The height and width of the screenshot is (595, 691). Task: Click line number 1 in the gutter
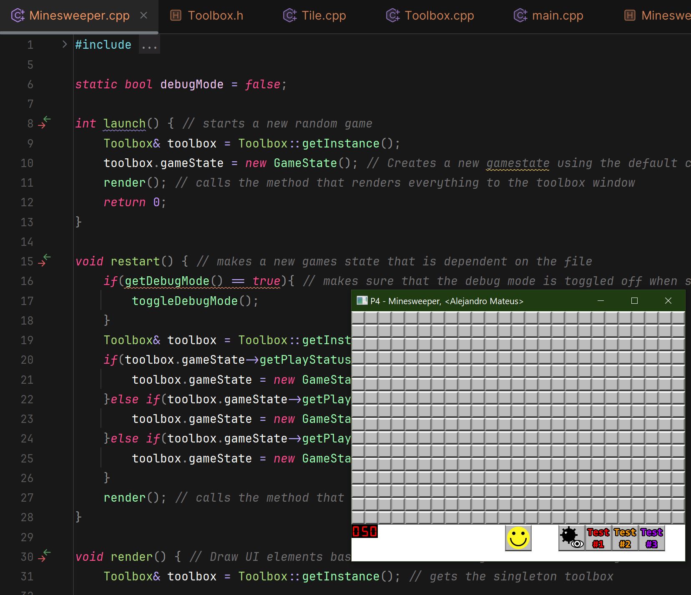[x=30, y=45]
